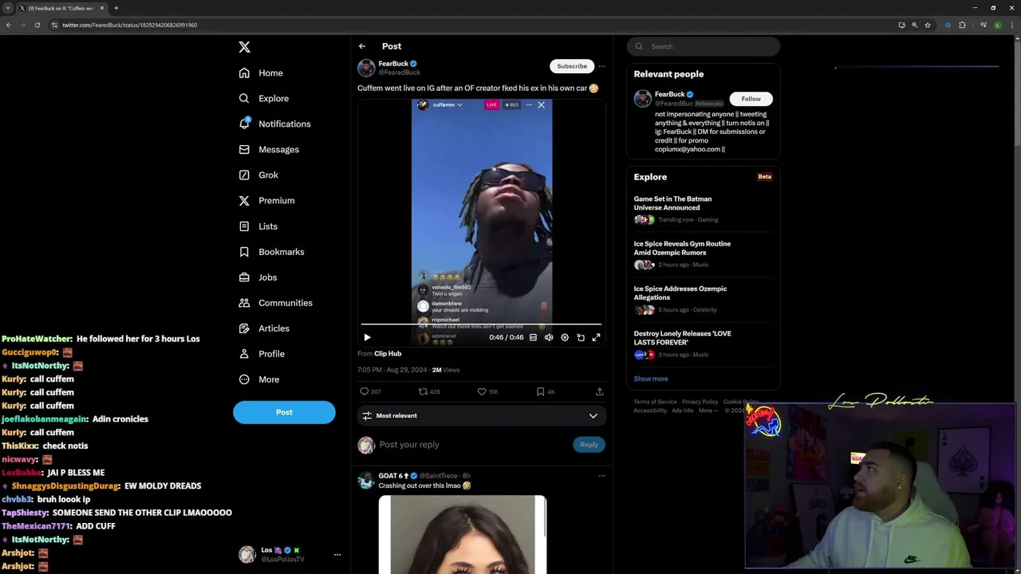Select Premium in the sidebar
The image size is (1021, 574).
point(266,200)
